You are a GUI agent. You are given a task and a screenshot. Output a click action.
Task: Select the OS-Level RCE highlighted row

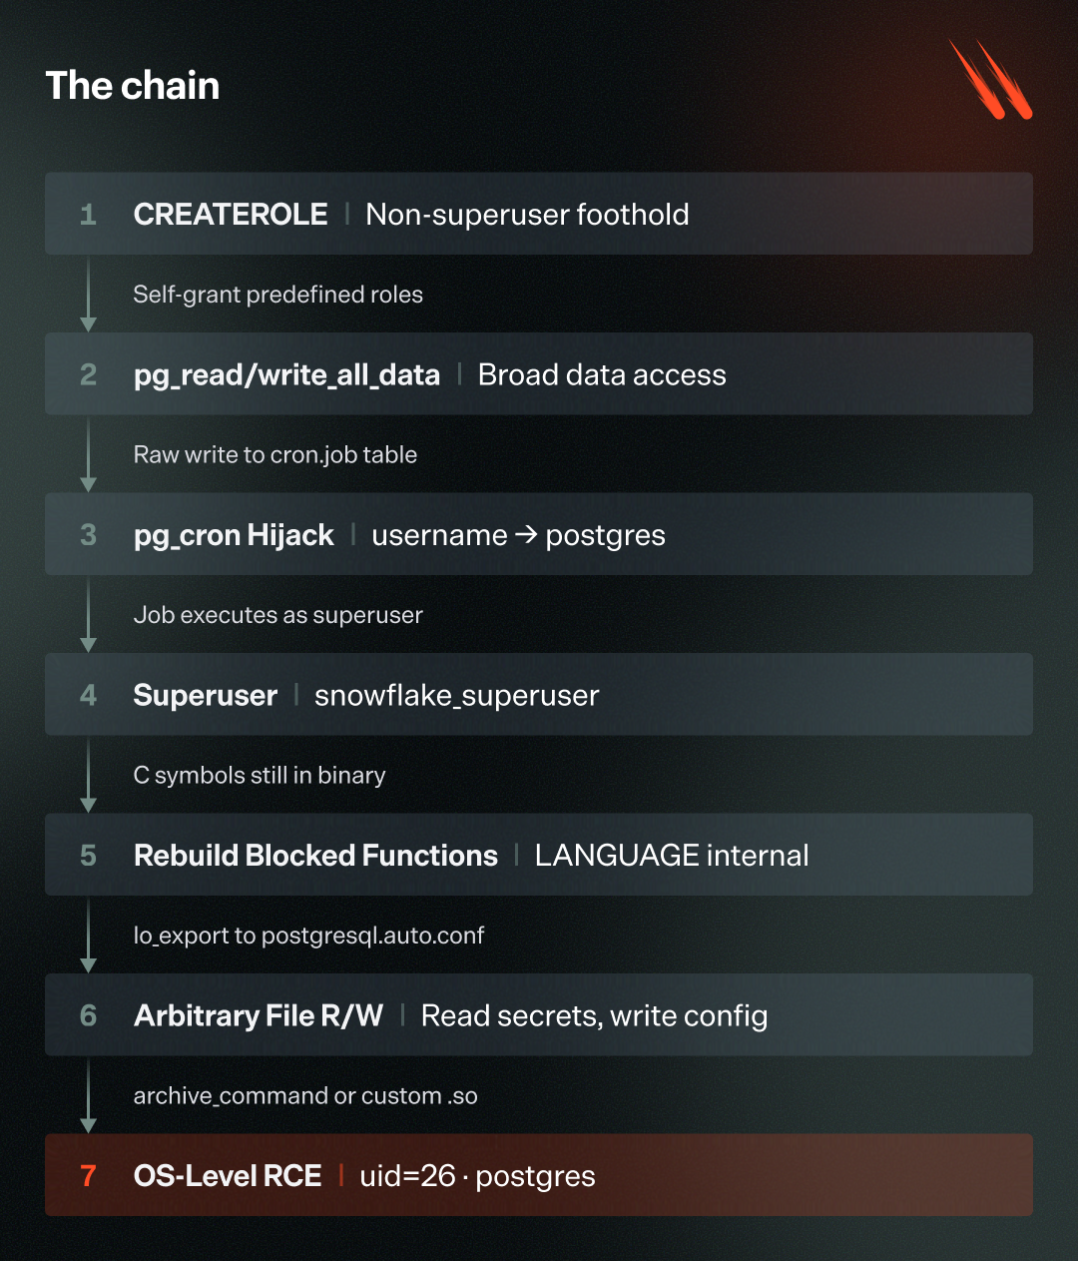[x=539, y=1175]
